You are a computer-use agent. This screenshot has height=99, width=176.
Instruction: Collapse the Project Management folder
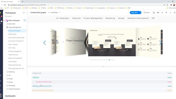pos(15,27)
